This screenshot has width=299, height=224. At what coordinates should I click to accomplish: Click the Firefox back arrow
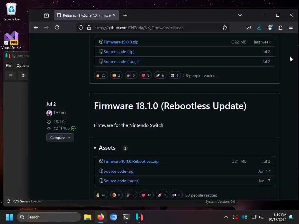(36, 28)
